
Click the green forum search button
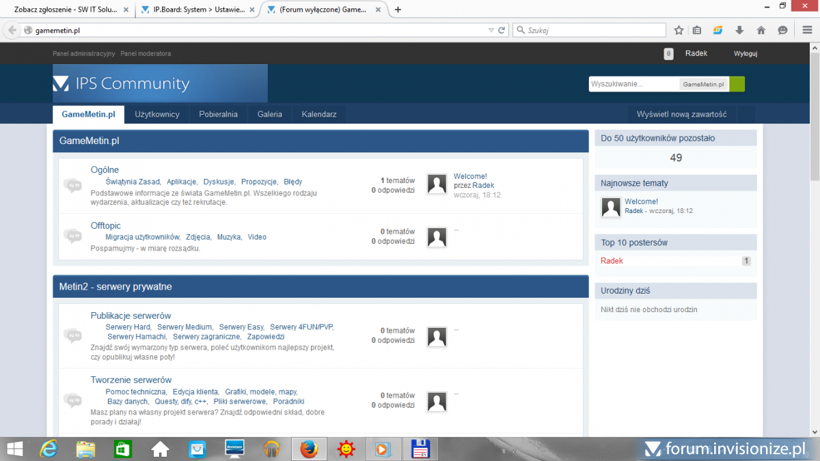pos(737,84)
